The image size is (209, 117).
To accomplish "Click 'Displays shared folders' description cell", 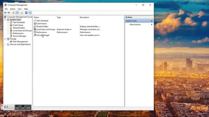I will point(90,26).
